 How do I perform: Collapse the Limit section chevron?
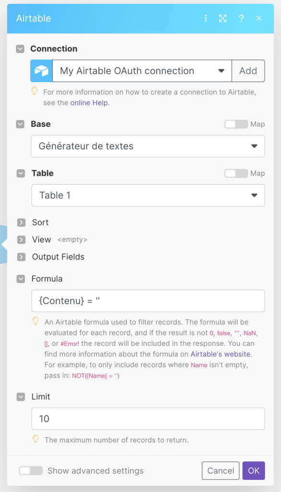pyautogui.click(x=21, y=397)
